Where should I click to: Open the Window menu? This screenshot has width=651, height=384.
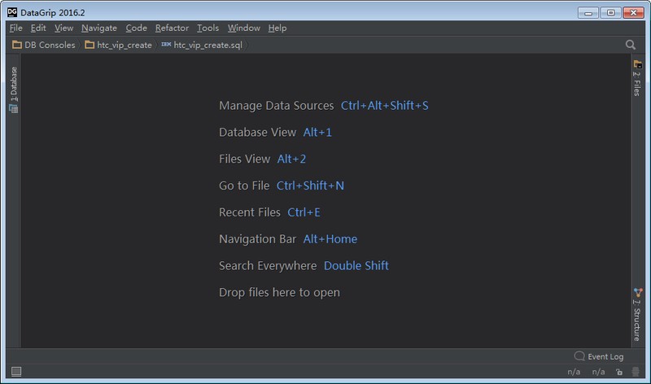(243, 28)
